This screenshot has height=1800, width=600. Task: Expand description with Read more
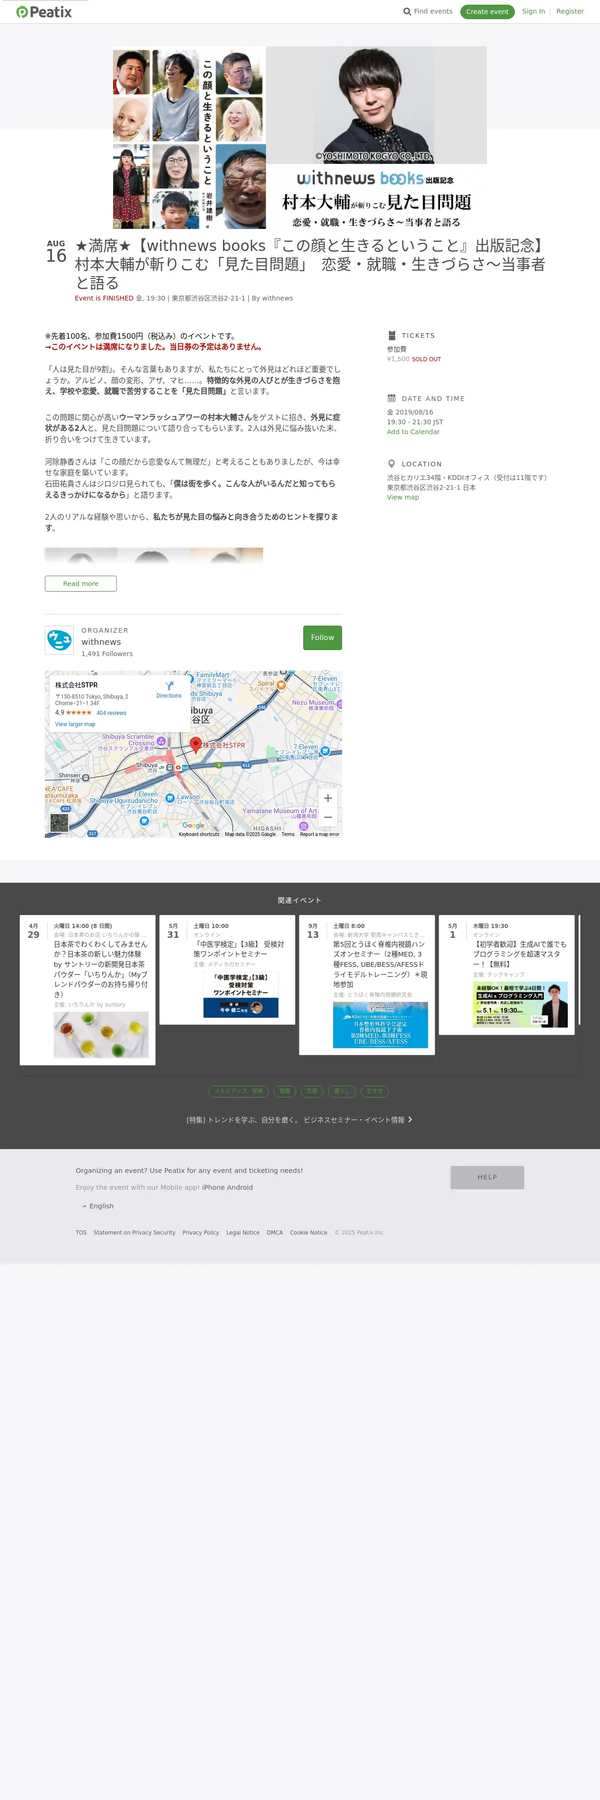pyautogui.click(x=81, y=584)
